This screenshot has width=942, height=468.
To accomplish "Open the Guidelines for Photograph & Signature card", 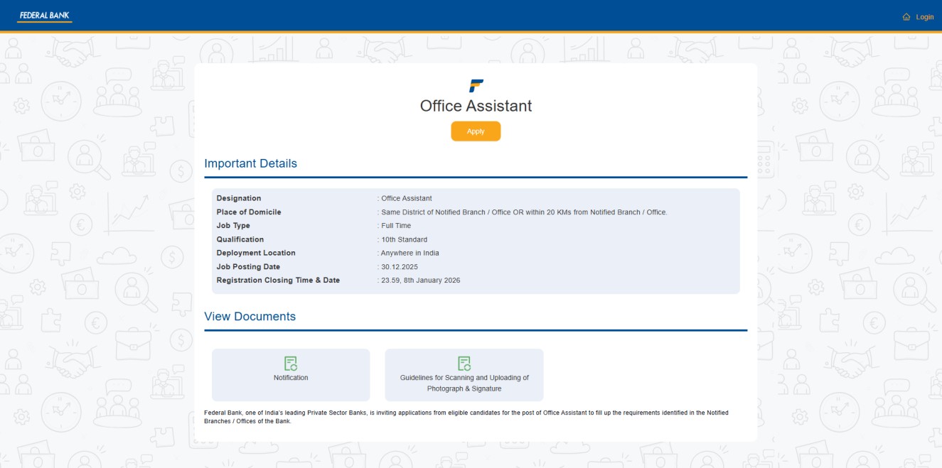I will [465, 374].
